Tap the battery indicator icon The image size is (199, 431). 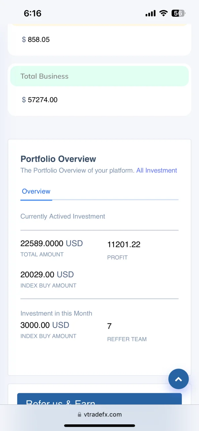178,13
